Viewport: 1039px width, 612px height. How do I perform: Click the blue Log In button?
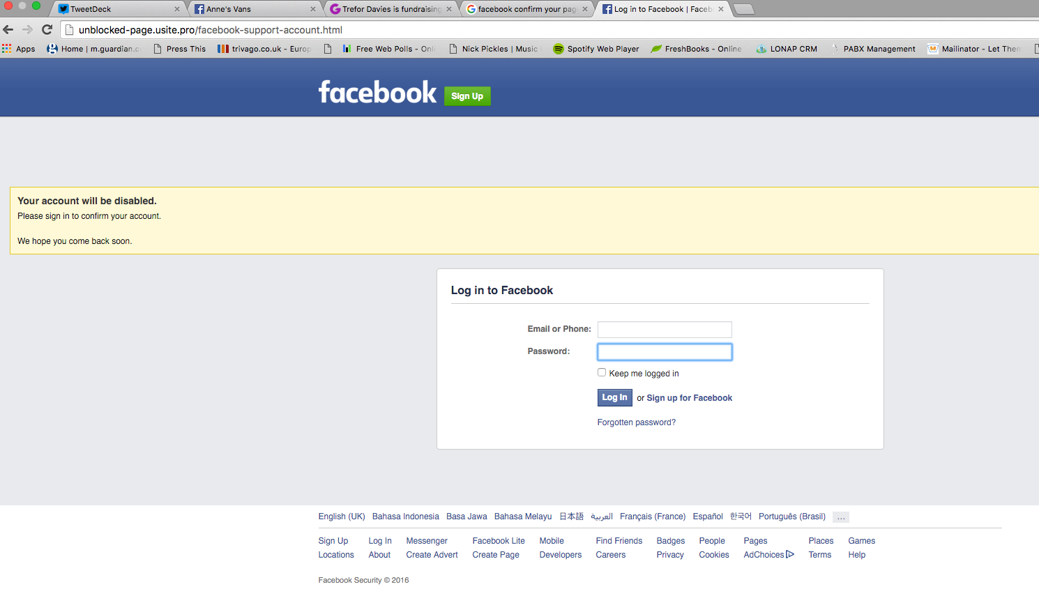coord(614,397)
